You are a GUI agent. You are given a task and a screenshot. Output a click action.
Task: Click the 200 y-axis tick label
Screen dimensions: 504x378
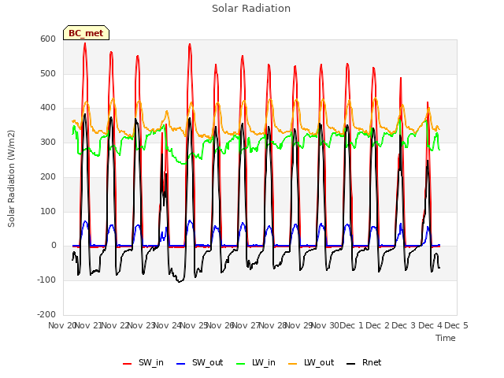click(48, 176)
